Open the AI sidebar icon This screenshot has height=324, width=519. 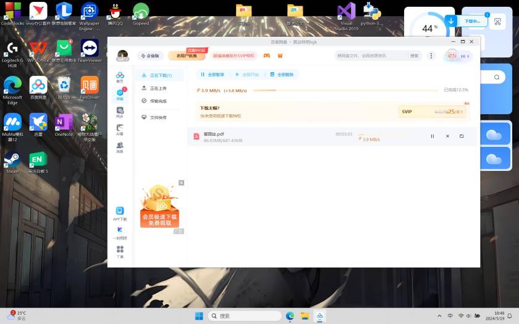pos(120,130)
